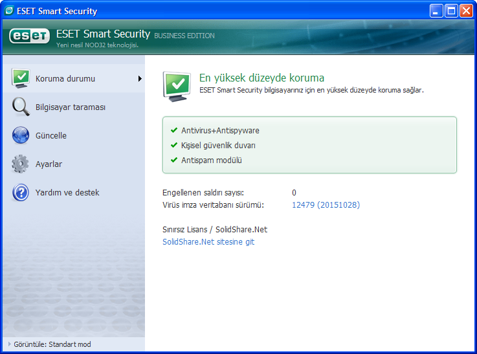The image size is (477, 354).
Task: Expand Koruma durumu submenu arrow
Action: 140,79
